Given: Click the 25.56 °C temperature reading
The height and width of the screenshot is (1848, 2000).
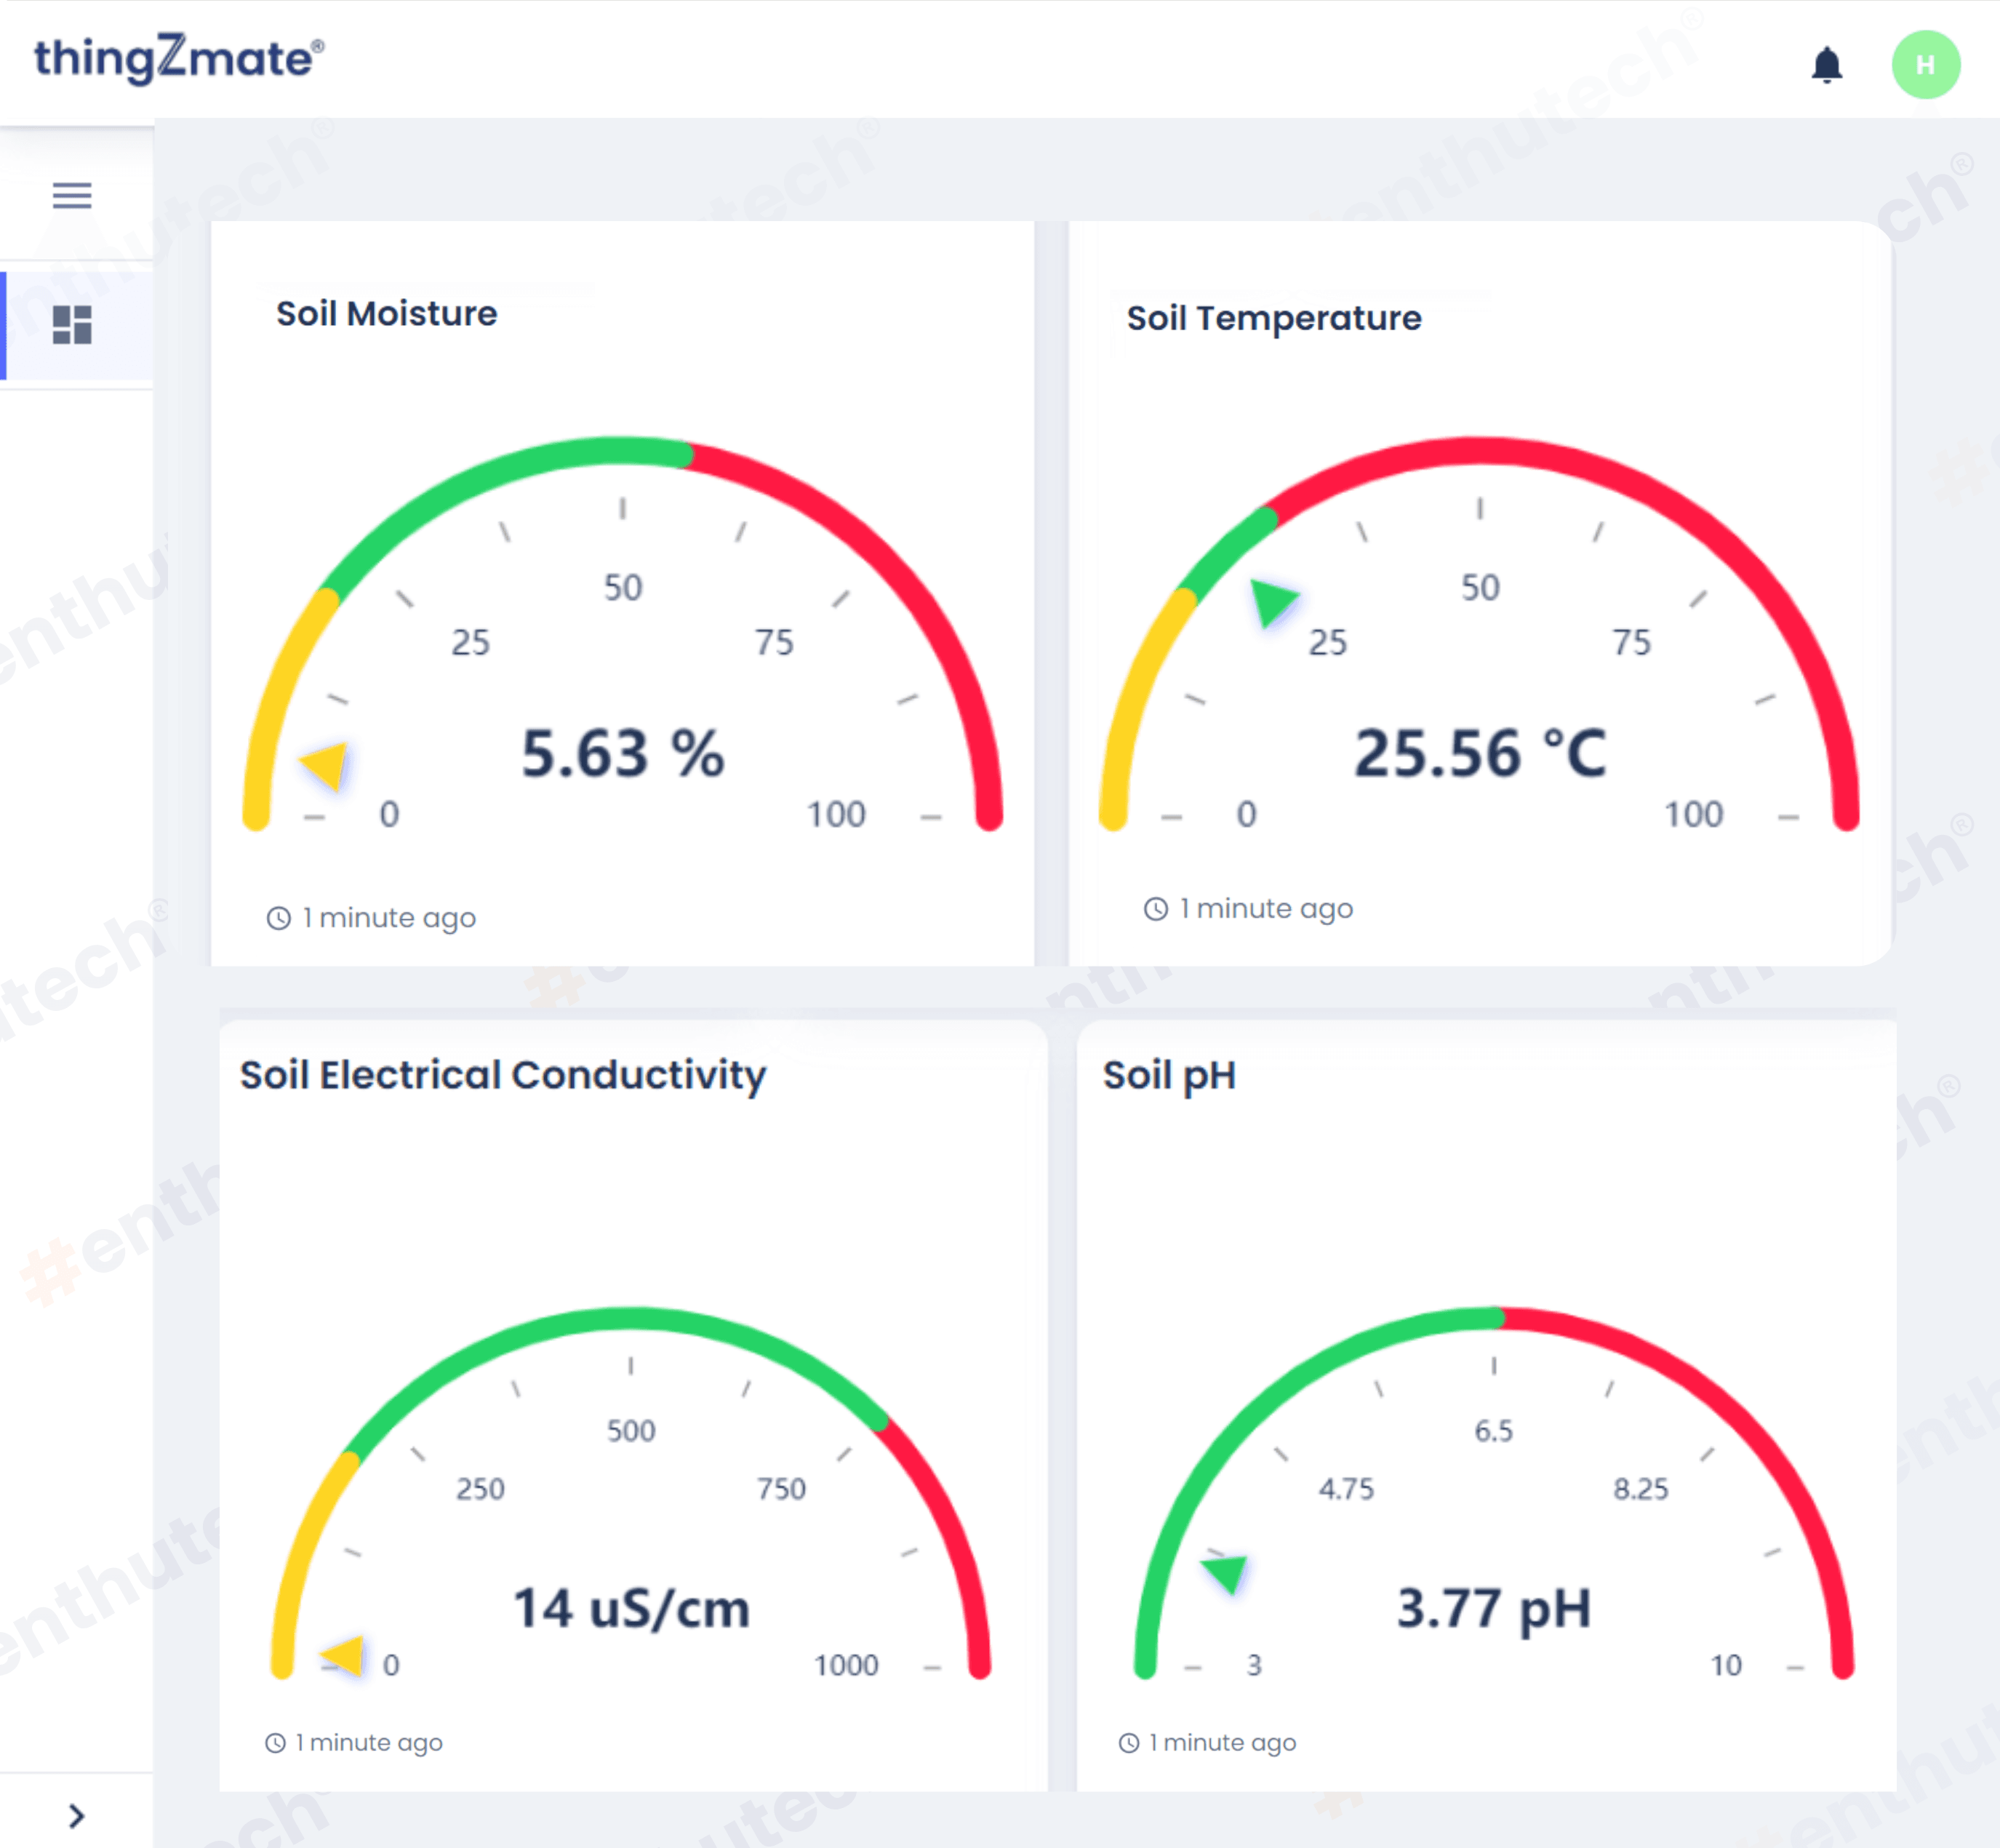Looking at the screenshot, I should pos(1479,754).
